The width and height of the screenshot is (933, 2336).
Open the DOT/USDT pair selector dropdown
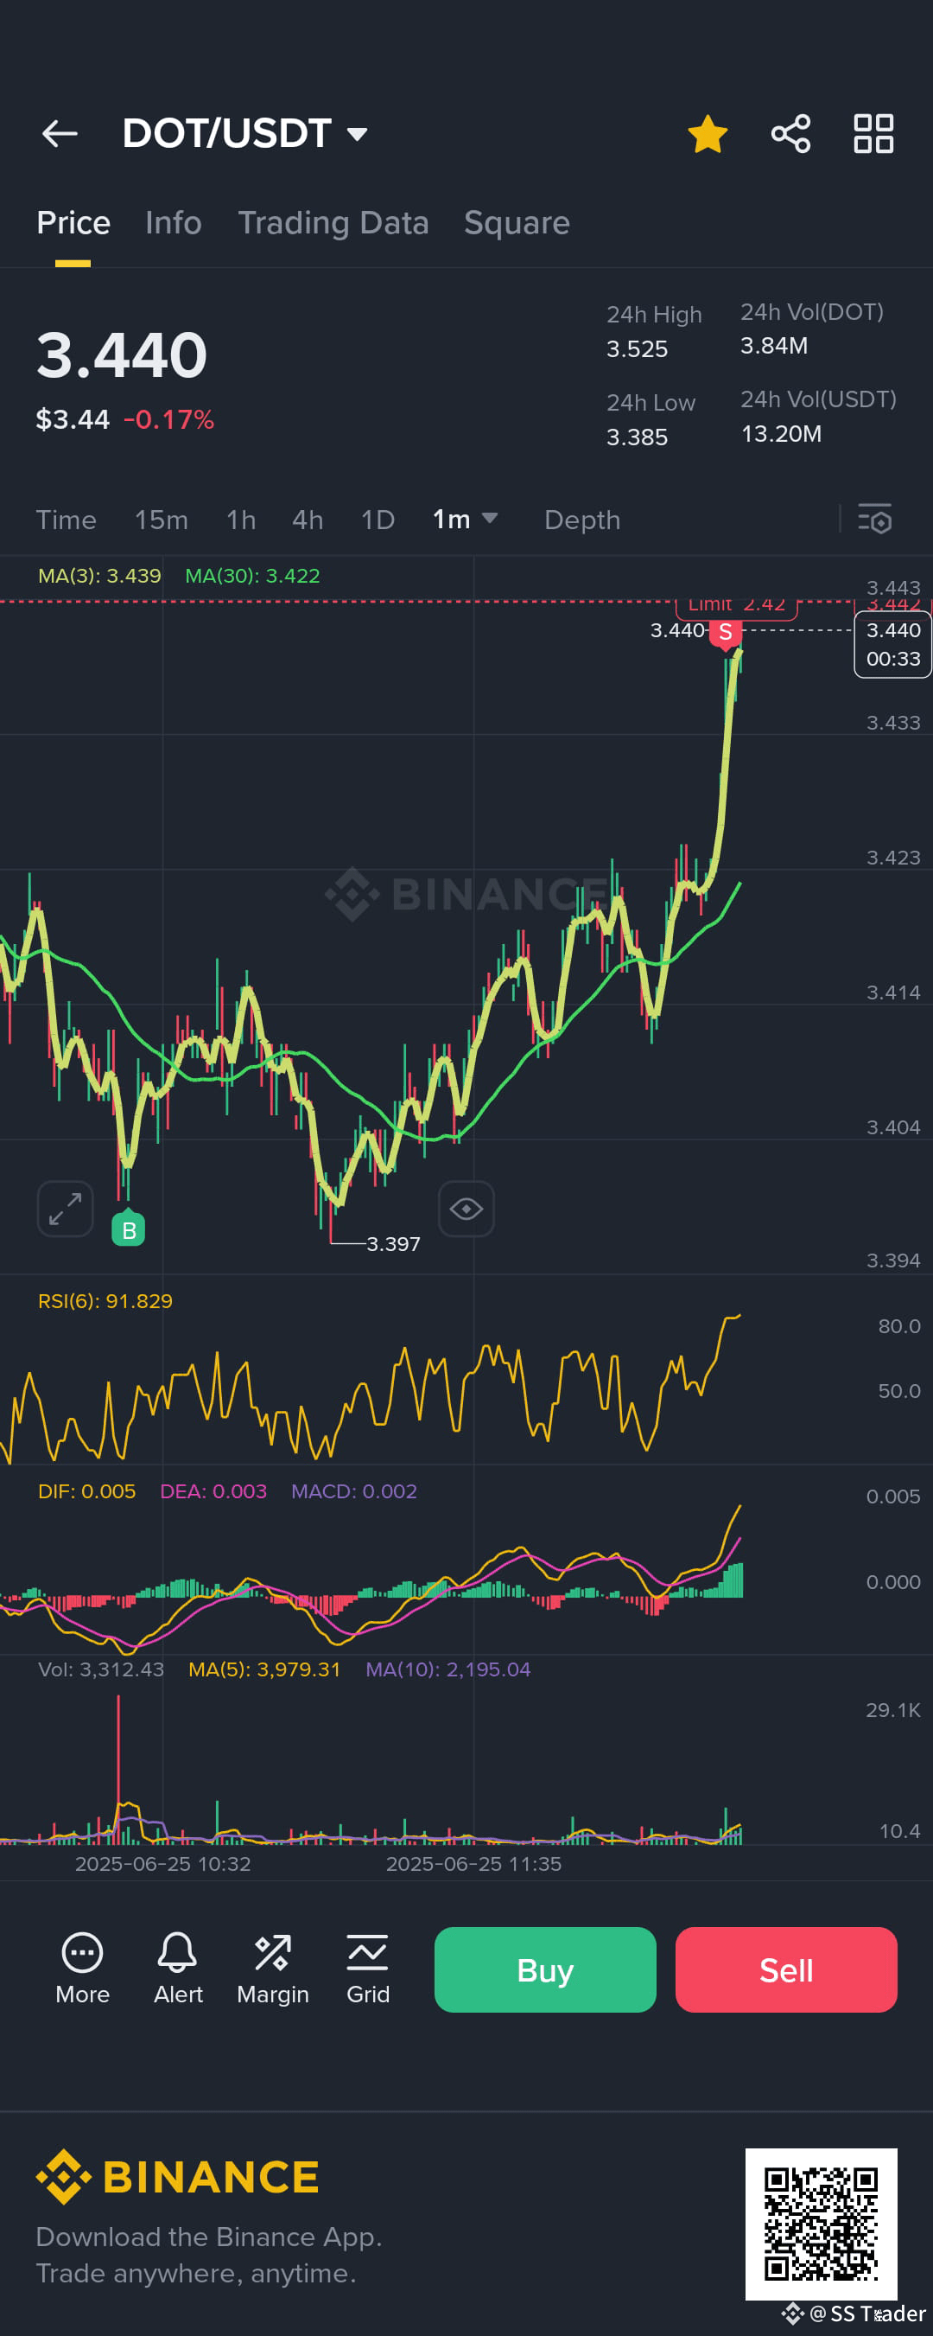click(244, 133)
